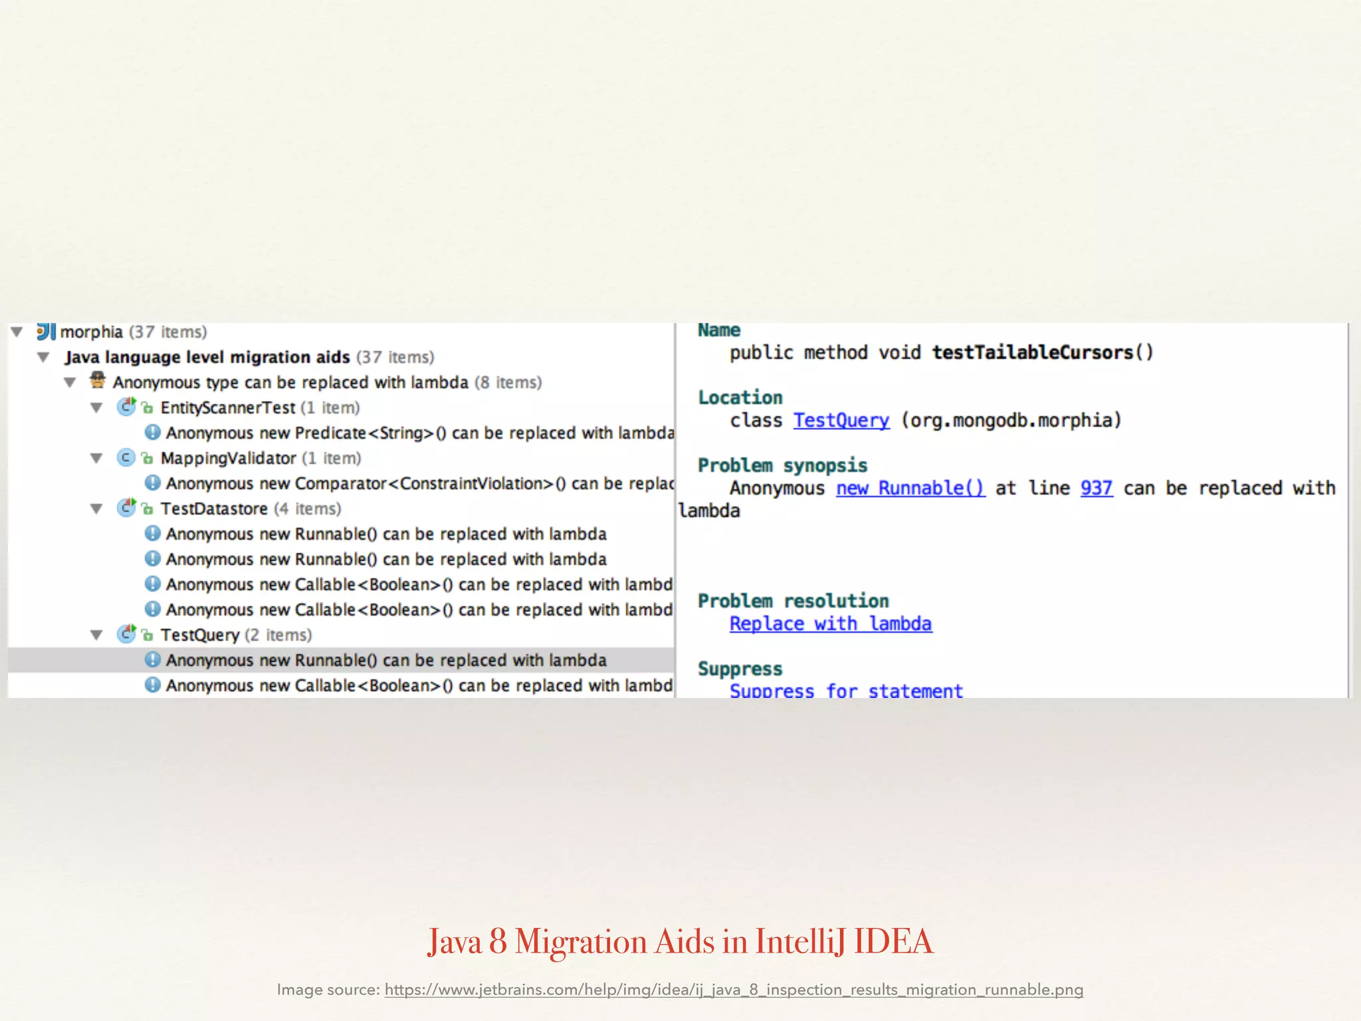Select highlighted Runnable row under TestQuery
Viewport: 1361px width, 1021px height.
341,660
